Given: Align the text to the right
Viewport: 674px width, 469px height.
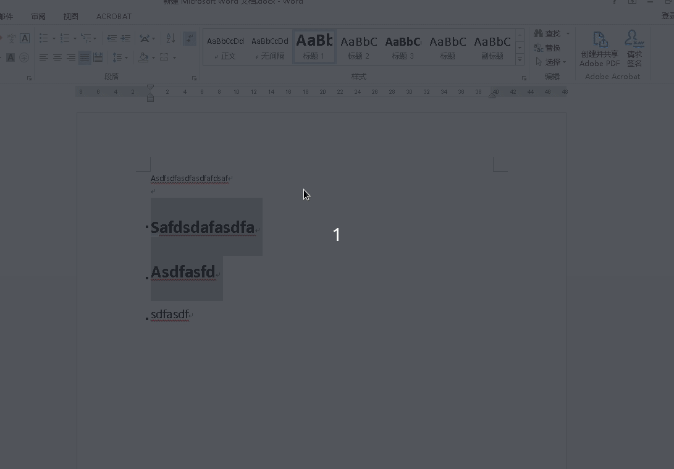Looking at the screenshot, I should [71, 57].
